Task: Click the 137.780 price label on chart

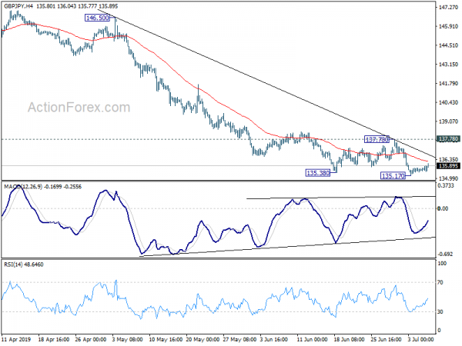Action: [x=377, y=139]
